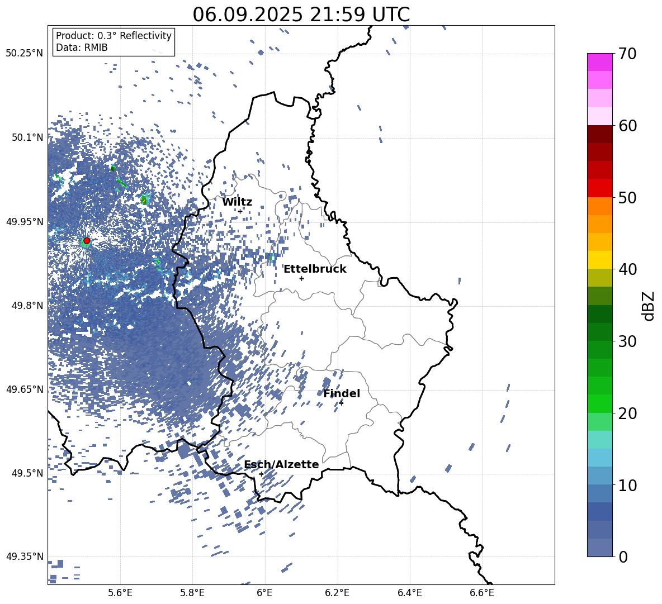Click the timestamp title 06.09.2025 21:59 UTC

[x=301, y=15]
